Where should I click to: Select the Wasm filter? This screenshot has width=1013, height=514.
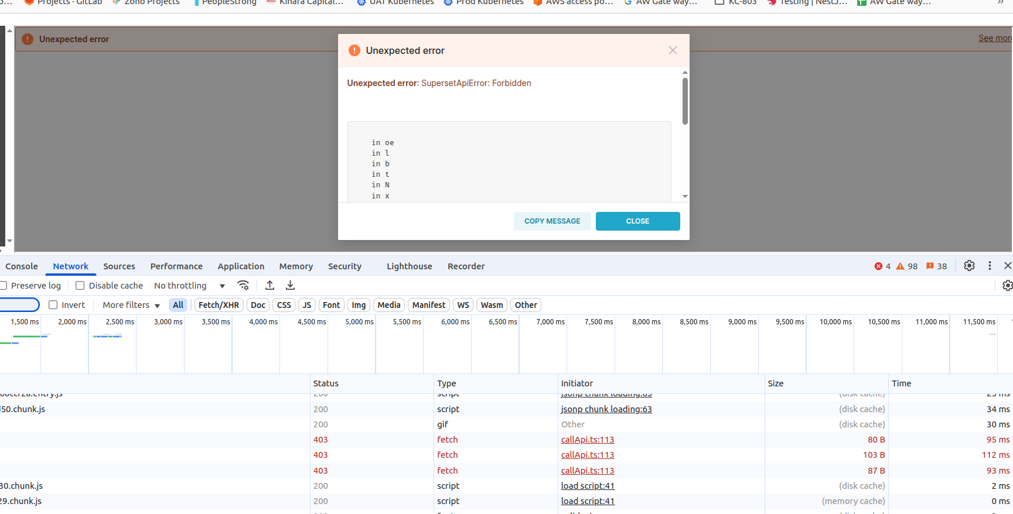[492, 305]
